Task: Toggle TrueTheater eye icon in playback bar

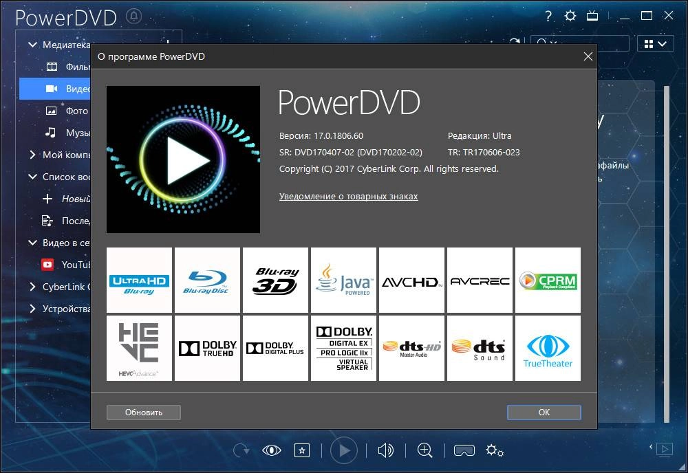Action: (x=272, y=450)
